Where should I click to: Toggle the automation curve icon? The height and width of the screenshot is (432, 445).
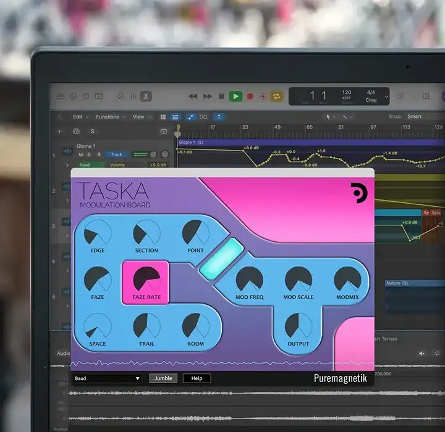pos(190,117)
